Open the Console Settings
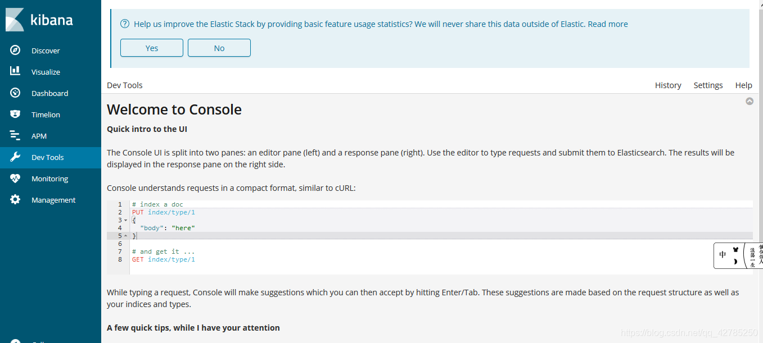The height and width of the screenshot is (343, 763). 708,85
